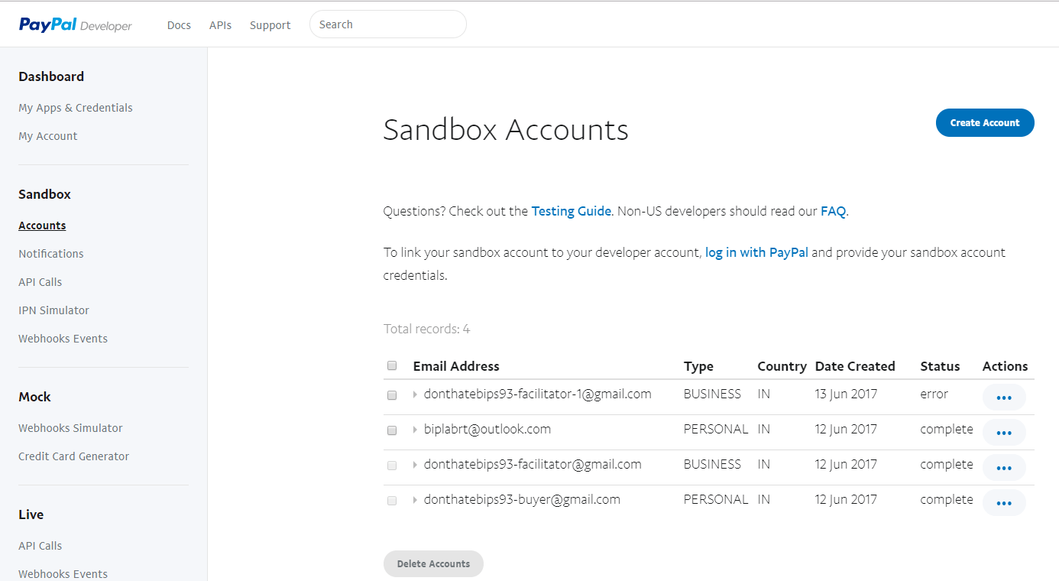
Task: Open Support in the top navigation
Action: click(270, 25)
